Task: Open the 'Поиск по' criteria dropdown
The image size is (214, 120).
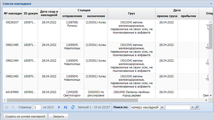Action: (162, 107)
